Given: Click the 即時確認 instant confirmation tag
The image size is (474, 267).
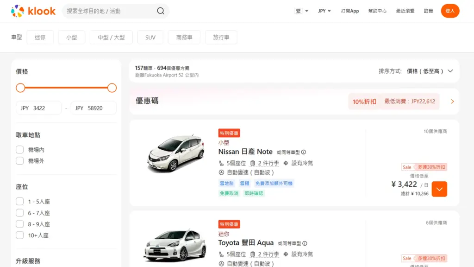Looking at the screenshot, I should (254, 193).
